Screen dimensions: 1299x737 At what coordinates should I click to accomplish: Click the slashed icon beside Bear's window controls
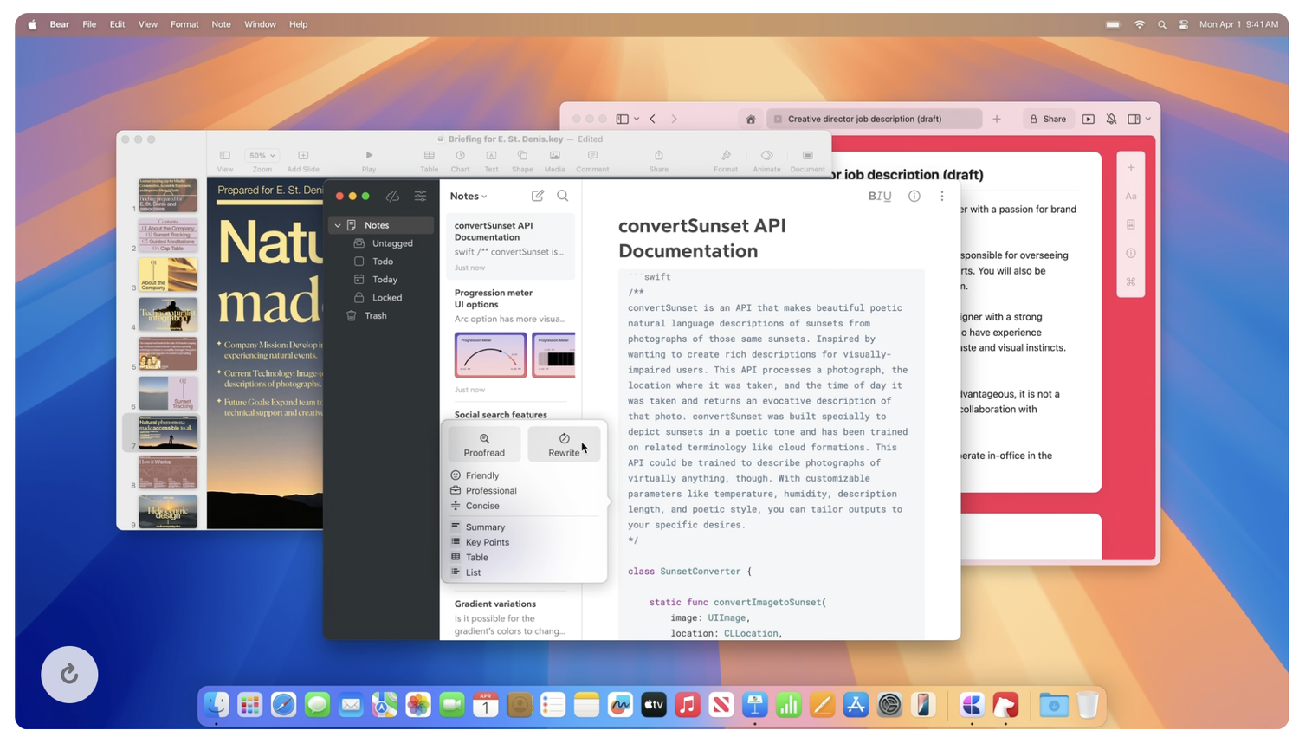(392, 197)
